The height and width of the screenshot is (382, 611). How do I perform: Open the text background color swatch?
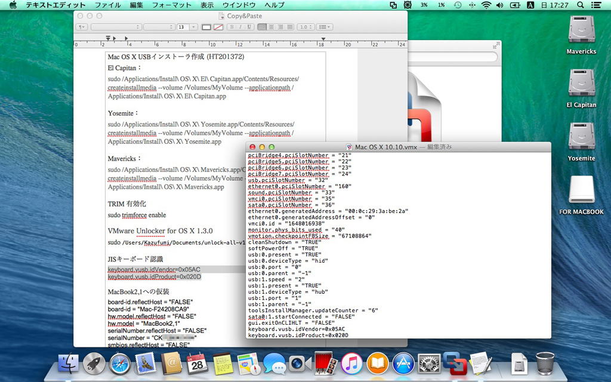218,27
